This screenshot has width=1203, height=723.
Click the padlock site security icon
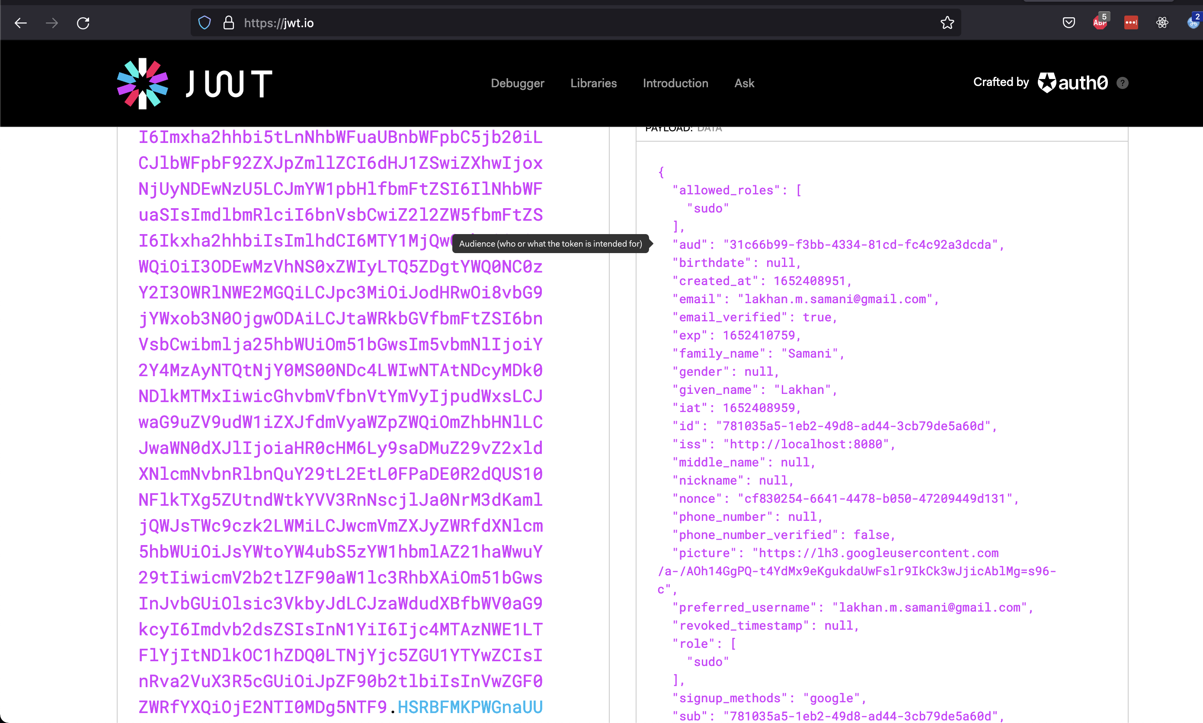pos(228,22)
